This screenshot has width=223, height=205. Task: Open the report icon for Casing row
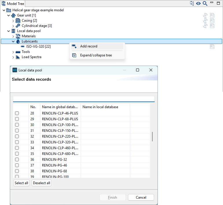212,21
